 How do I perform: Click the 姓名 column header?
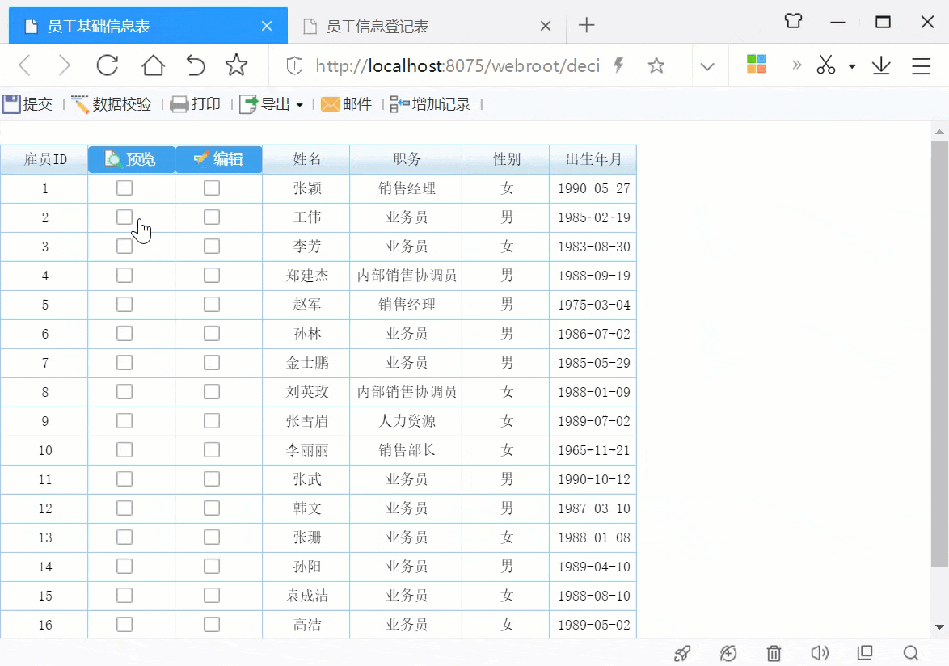pyautogui.click(x=306, y=159)
